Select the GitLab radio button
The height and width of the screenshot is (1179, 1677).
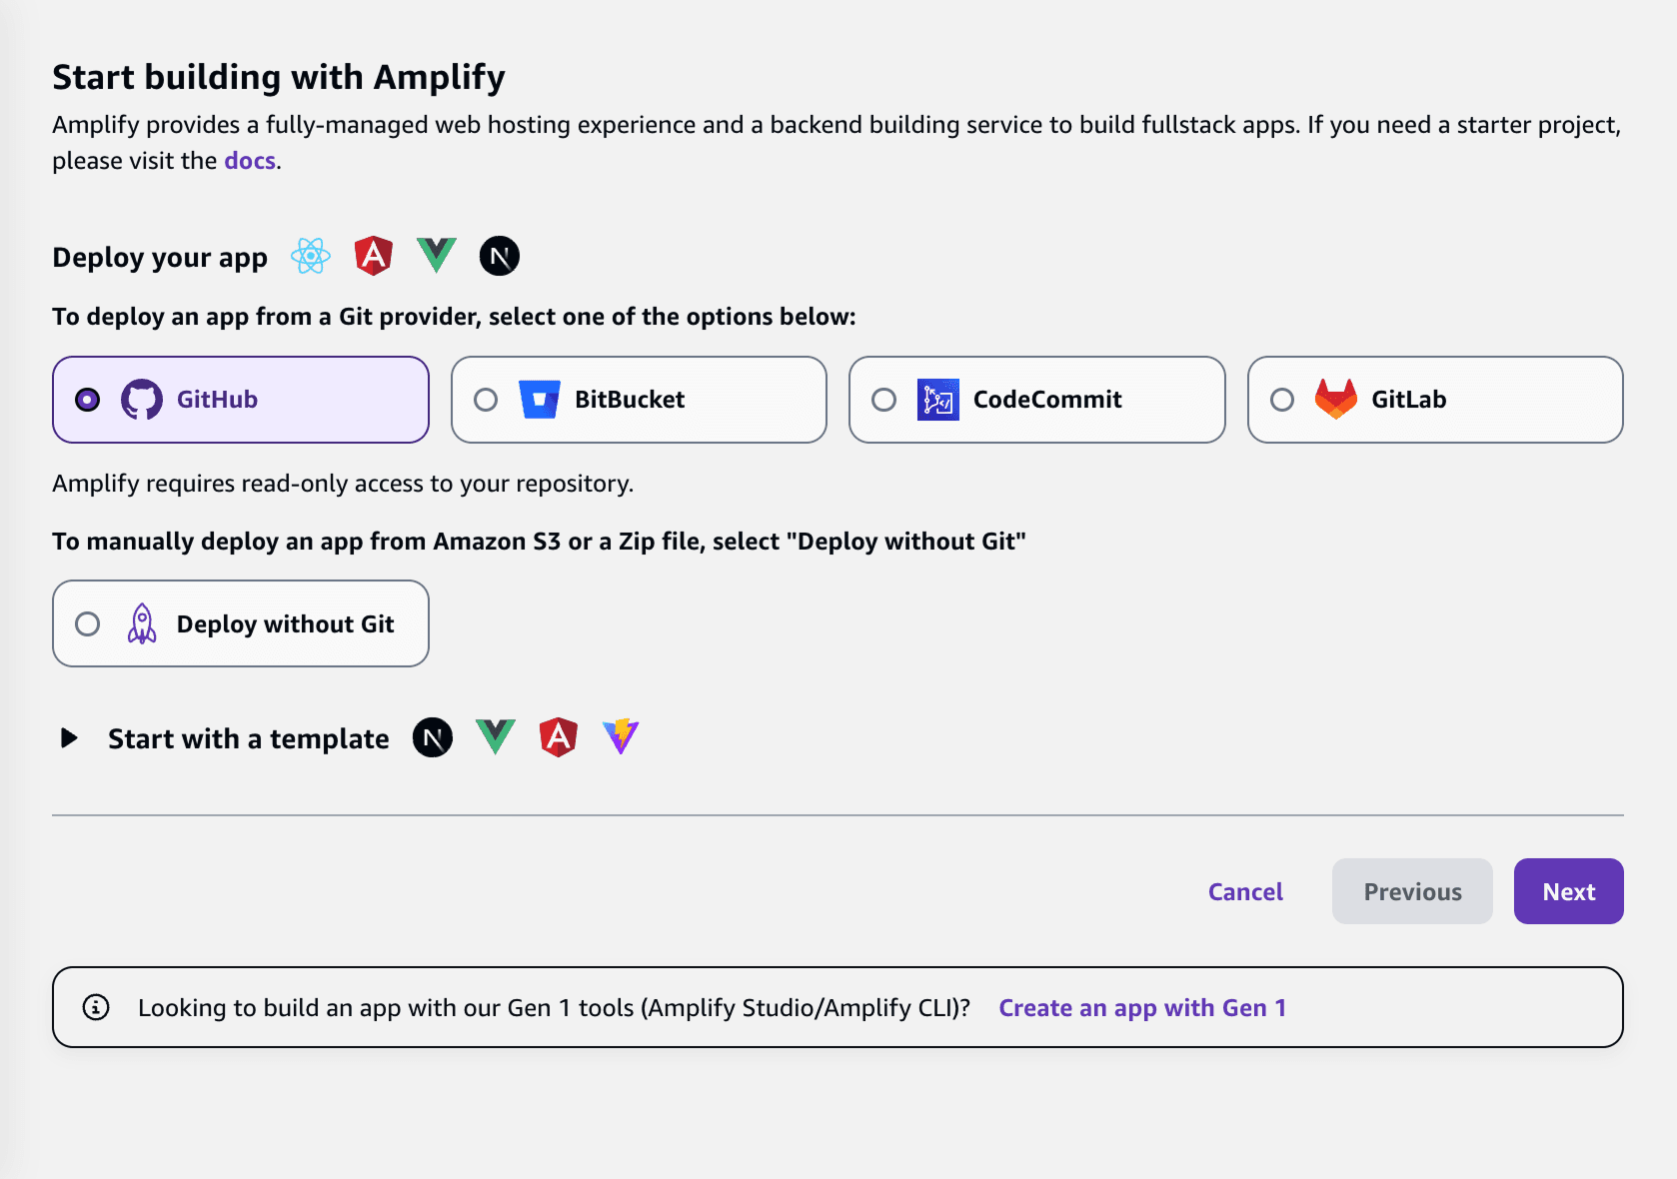[1282, 400]
